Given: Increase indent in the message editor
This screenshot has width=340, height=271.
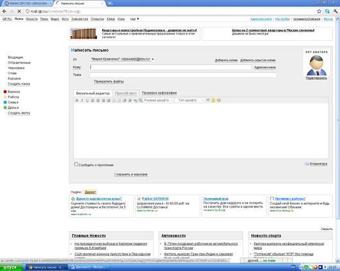Looking at the screenshot, I should pos(130,100).
